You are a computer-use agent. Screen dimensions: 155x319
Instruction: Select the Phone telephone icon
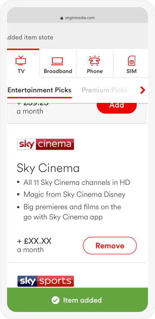point(94,60)
